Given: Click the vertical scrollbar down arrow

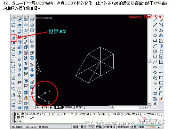Looking at the screenshot, I should point(149,103).
